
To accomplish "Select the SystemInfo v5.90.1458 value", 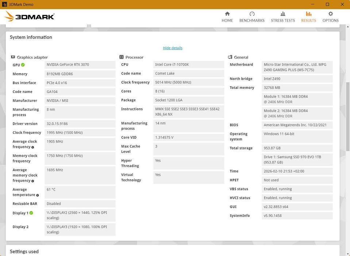I will (x=297, y=216).
